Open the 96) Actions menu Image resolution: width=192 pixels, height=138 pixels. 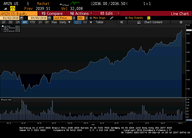point(79,13)
